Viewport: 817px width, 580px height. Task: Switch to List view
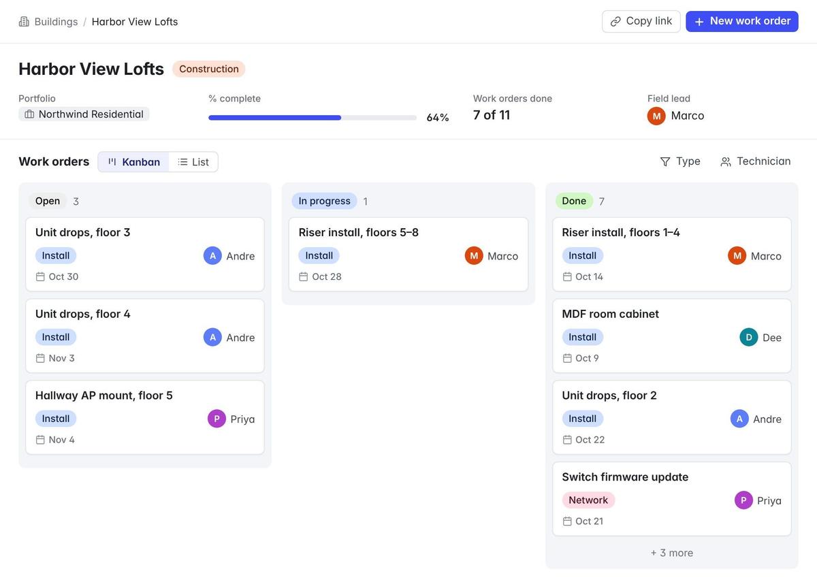coord(193,162)
